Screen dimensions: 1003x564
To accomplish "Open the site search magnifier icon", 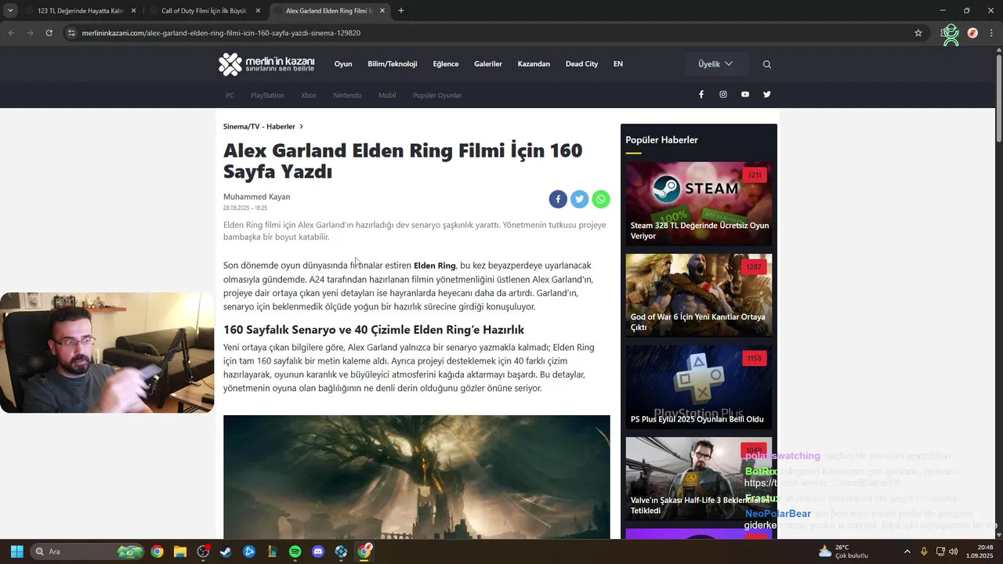I will pos(767,64).
